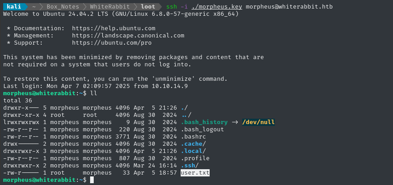Click the loot directory prompt segment
Viewport: 393px width, 185px height.
tap(148, 7)
